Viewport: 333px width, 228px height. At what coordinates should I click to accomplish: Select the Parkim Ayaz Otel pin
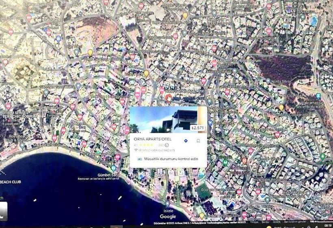pyautogui.click(x=118, y=158)
